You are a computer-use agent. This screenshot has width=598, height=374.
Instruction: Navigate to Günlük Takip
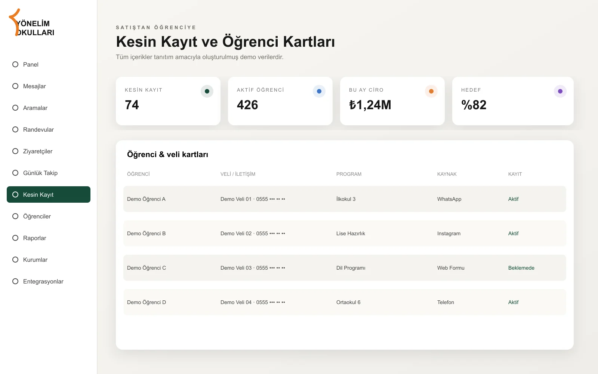pos(49,173)
